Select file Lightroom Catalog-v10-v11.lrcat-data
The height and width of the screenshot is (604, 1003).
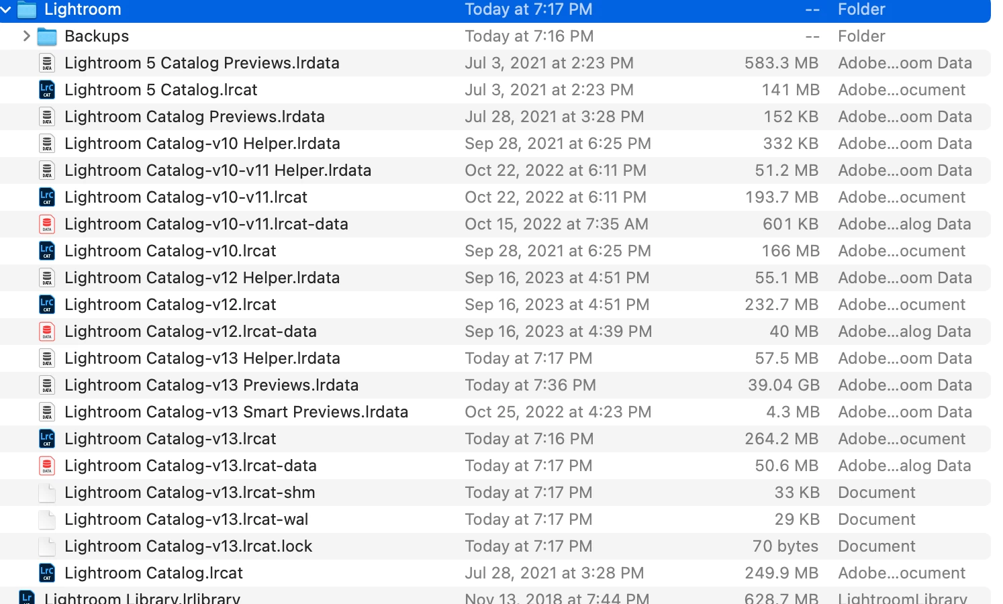(206, 224)
